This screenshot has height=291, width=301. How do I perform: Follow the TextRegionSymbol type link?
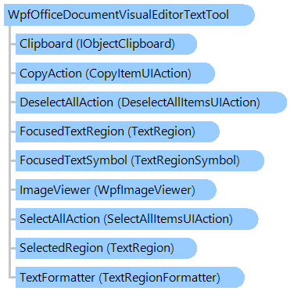coord(185,160)
